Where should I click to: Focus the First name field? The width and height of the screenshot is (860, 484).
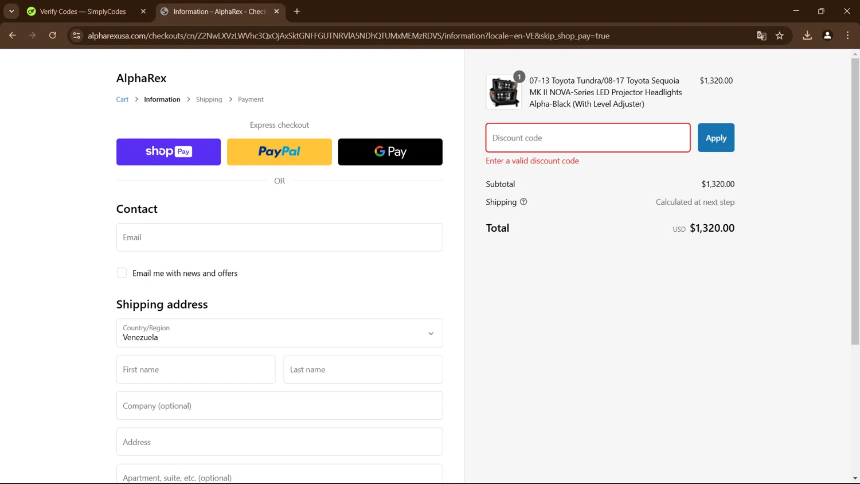[x=196, y=370]
